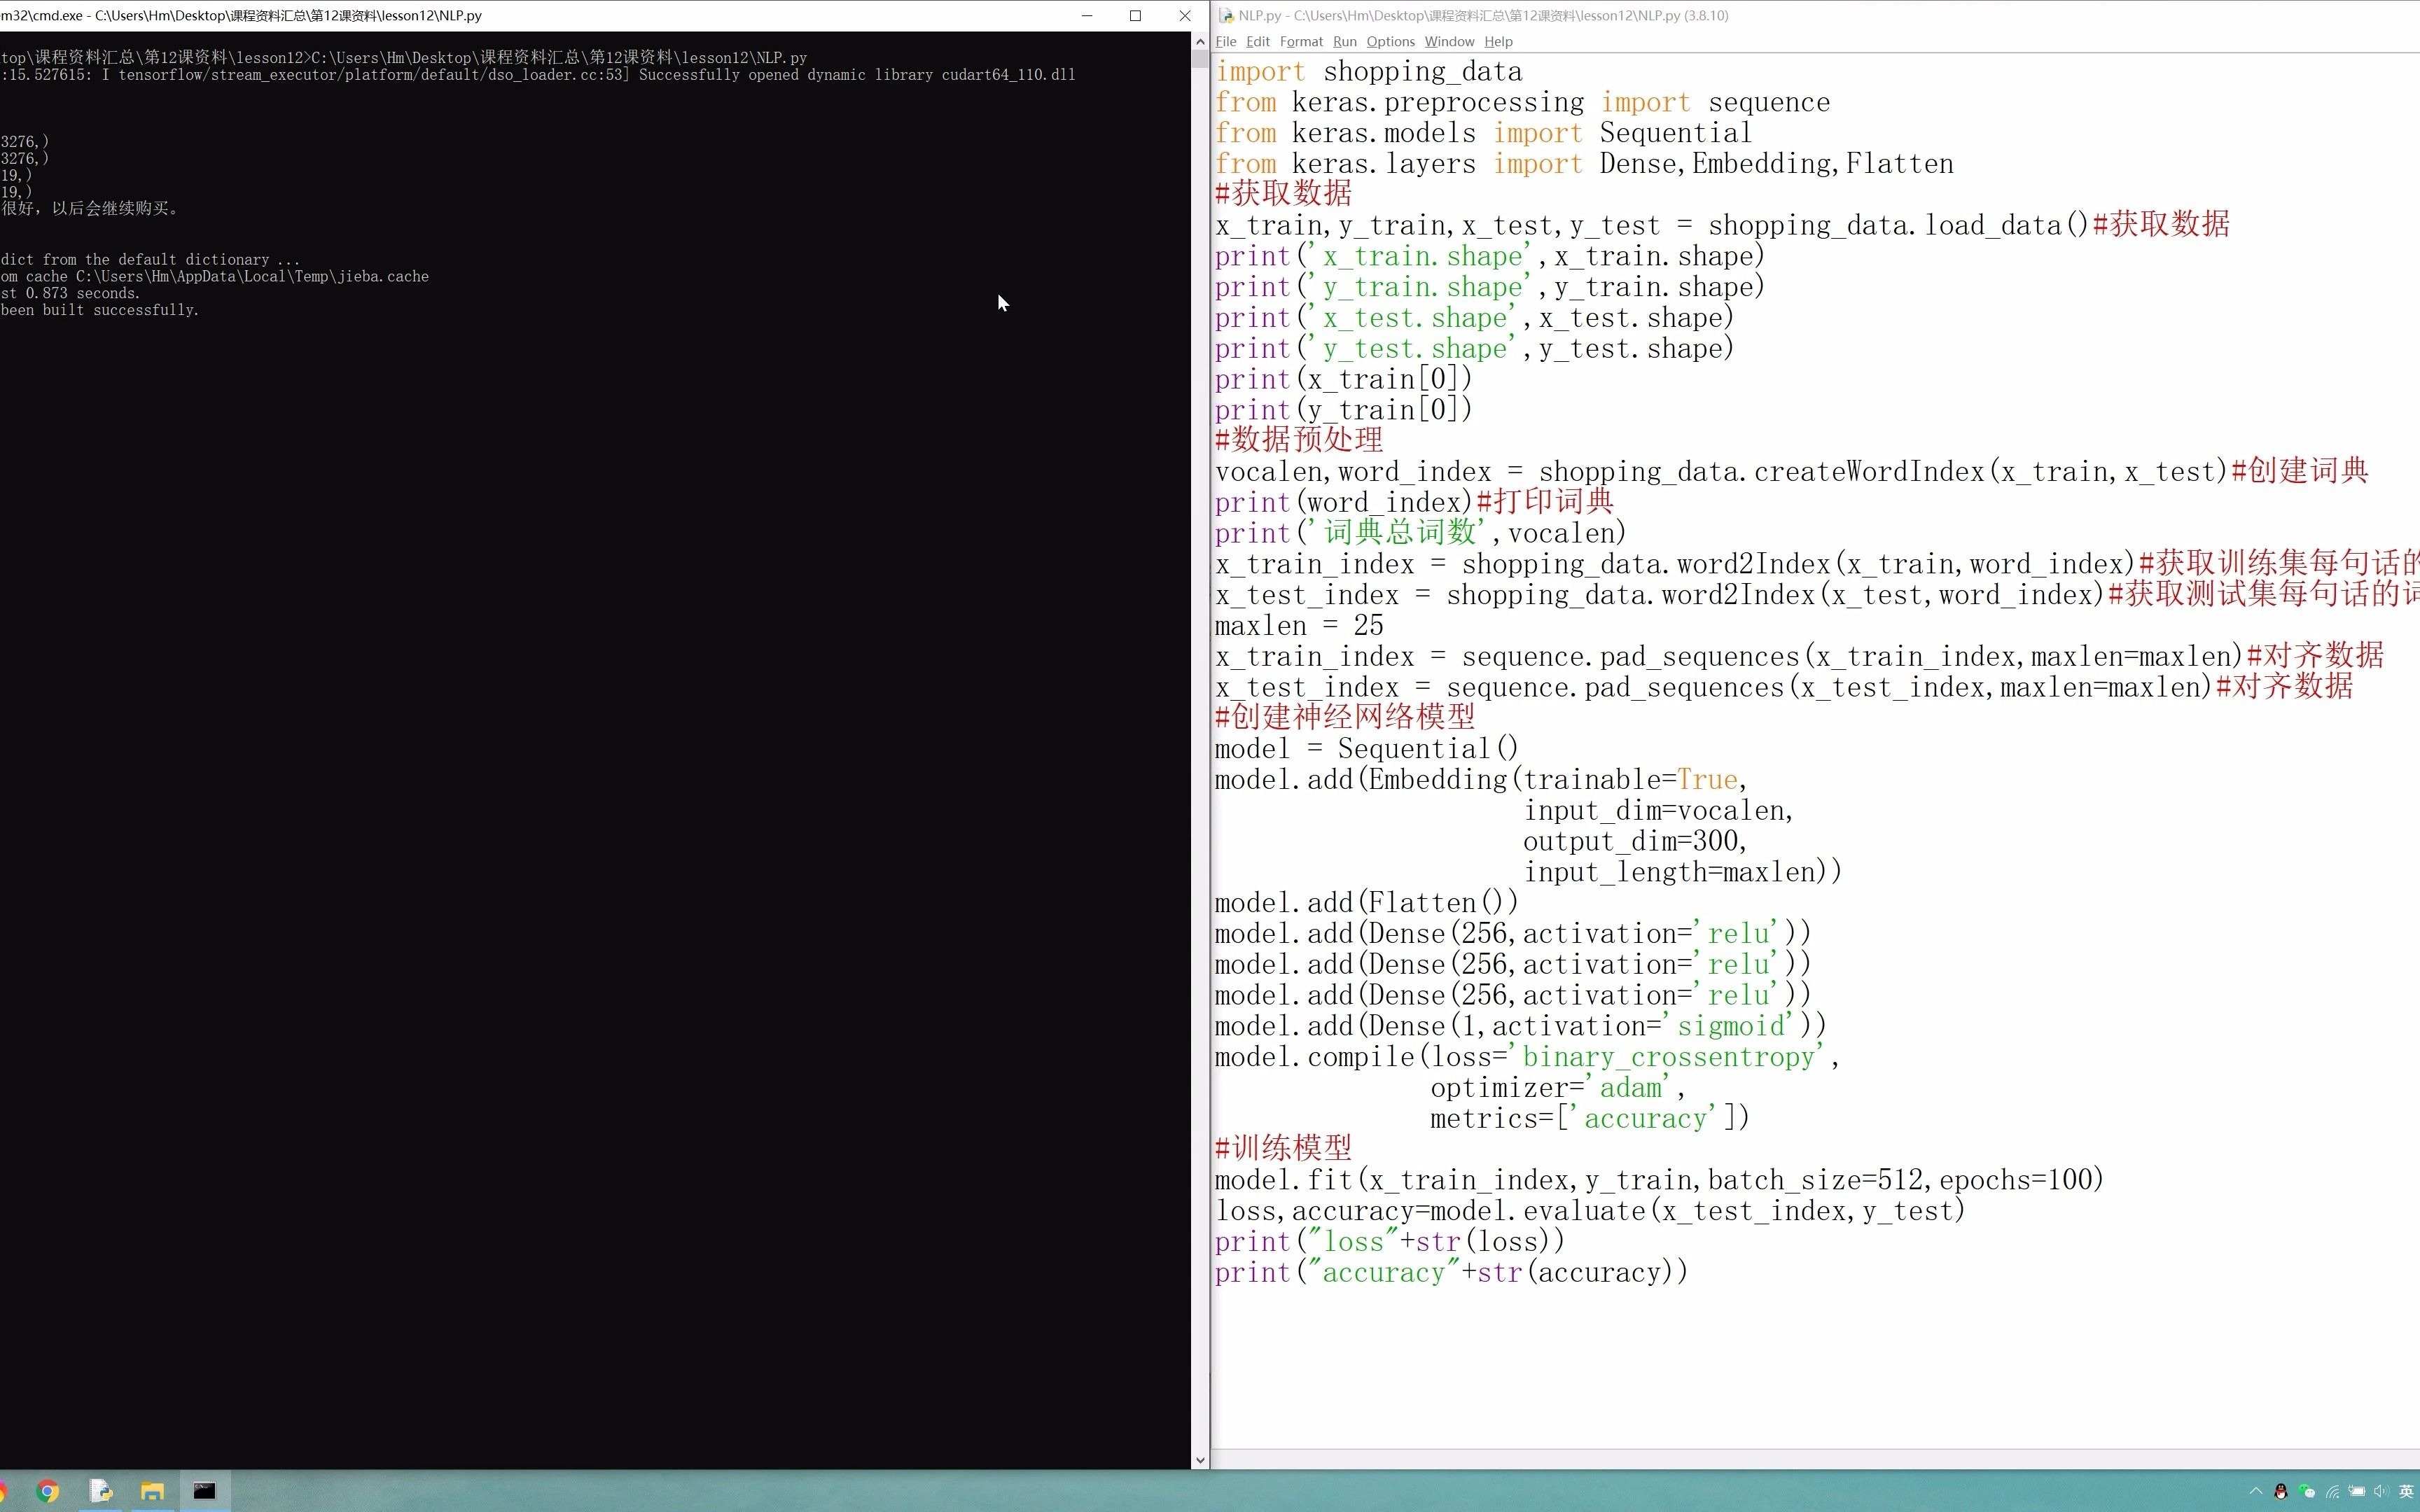Open the Window menu in IDLE
This screenshot has height=1512, width=2420.
pyautogui.click(x=1449, y=41)
